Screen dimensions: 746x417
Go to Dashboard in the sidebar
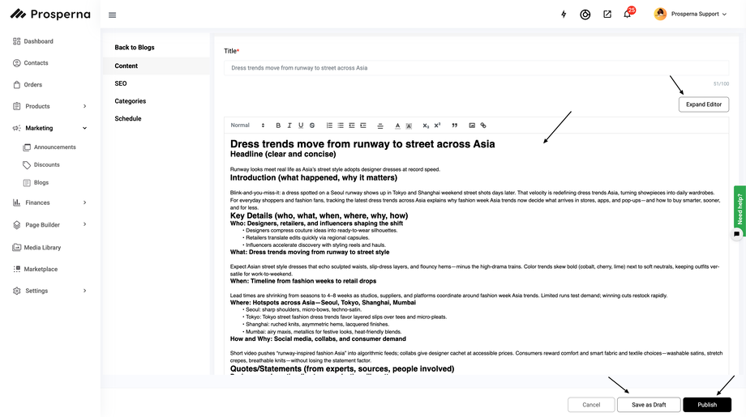tap(39, 41)
